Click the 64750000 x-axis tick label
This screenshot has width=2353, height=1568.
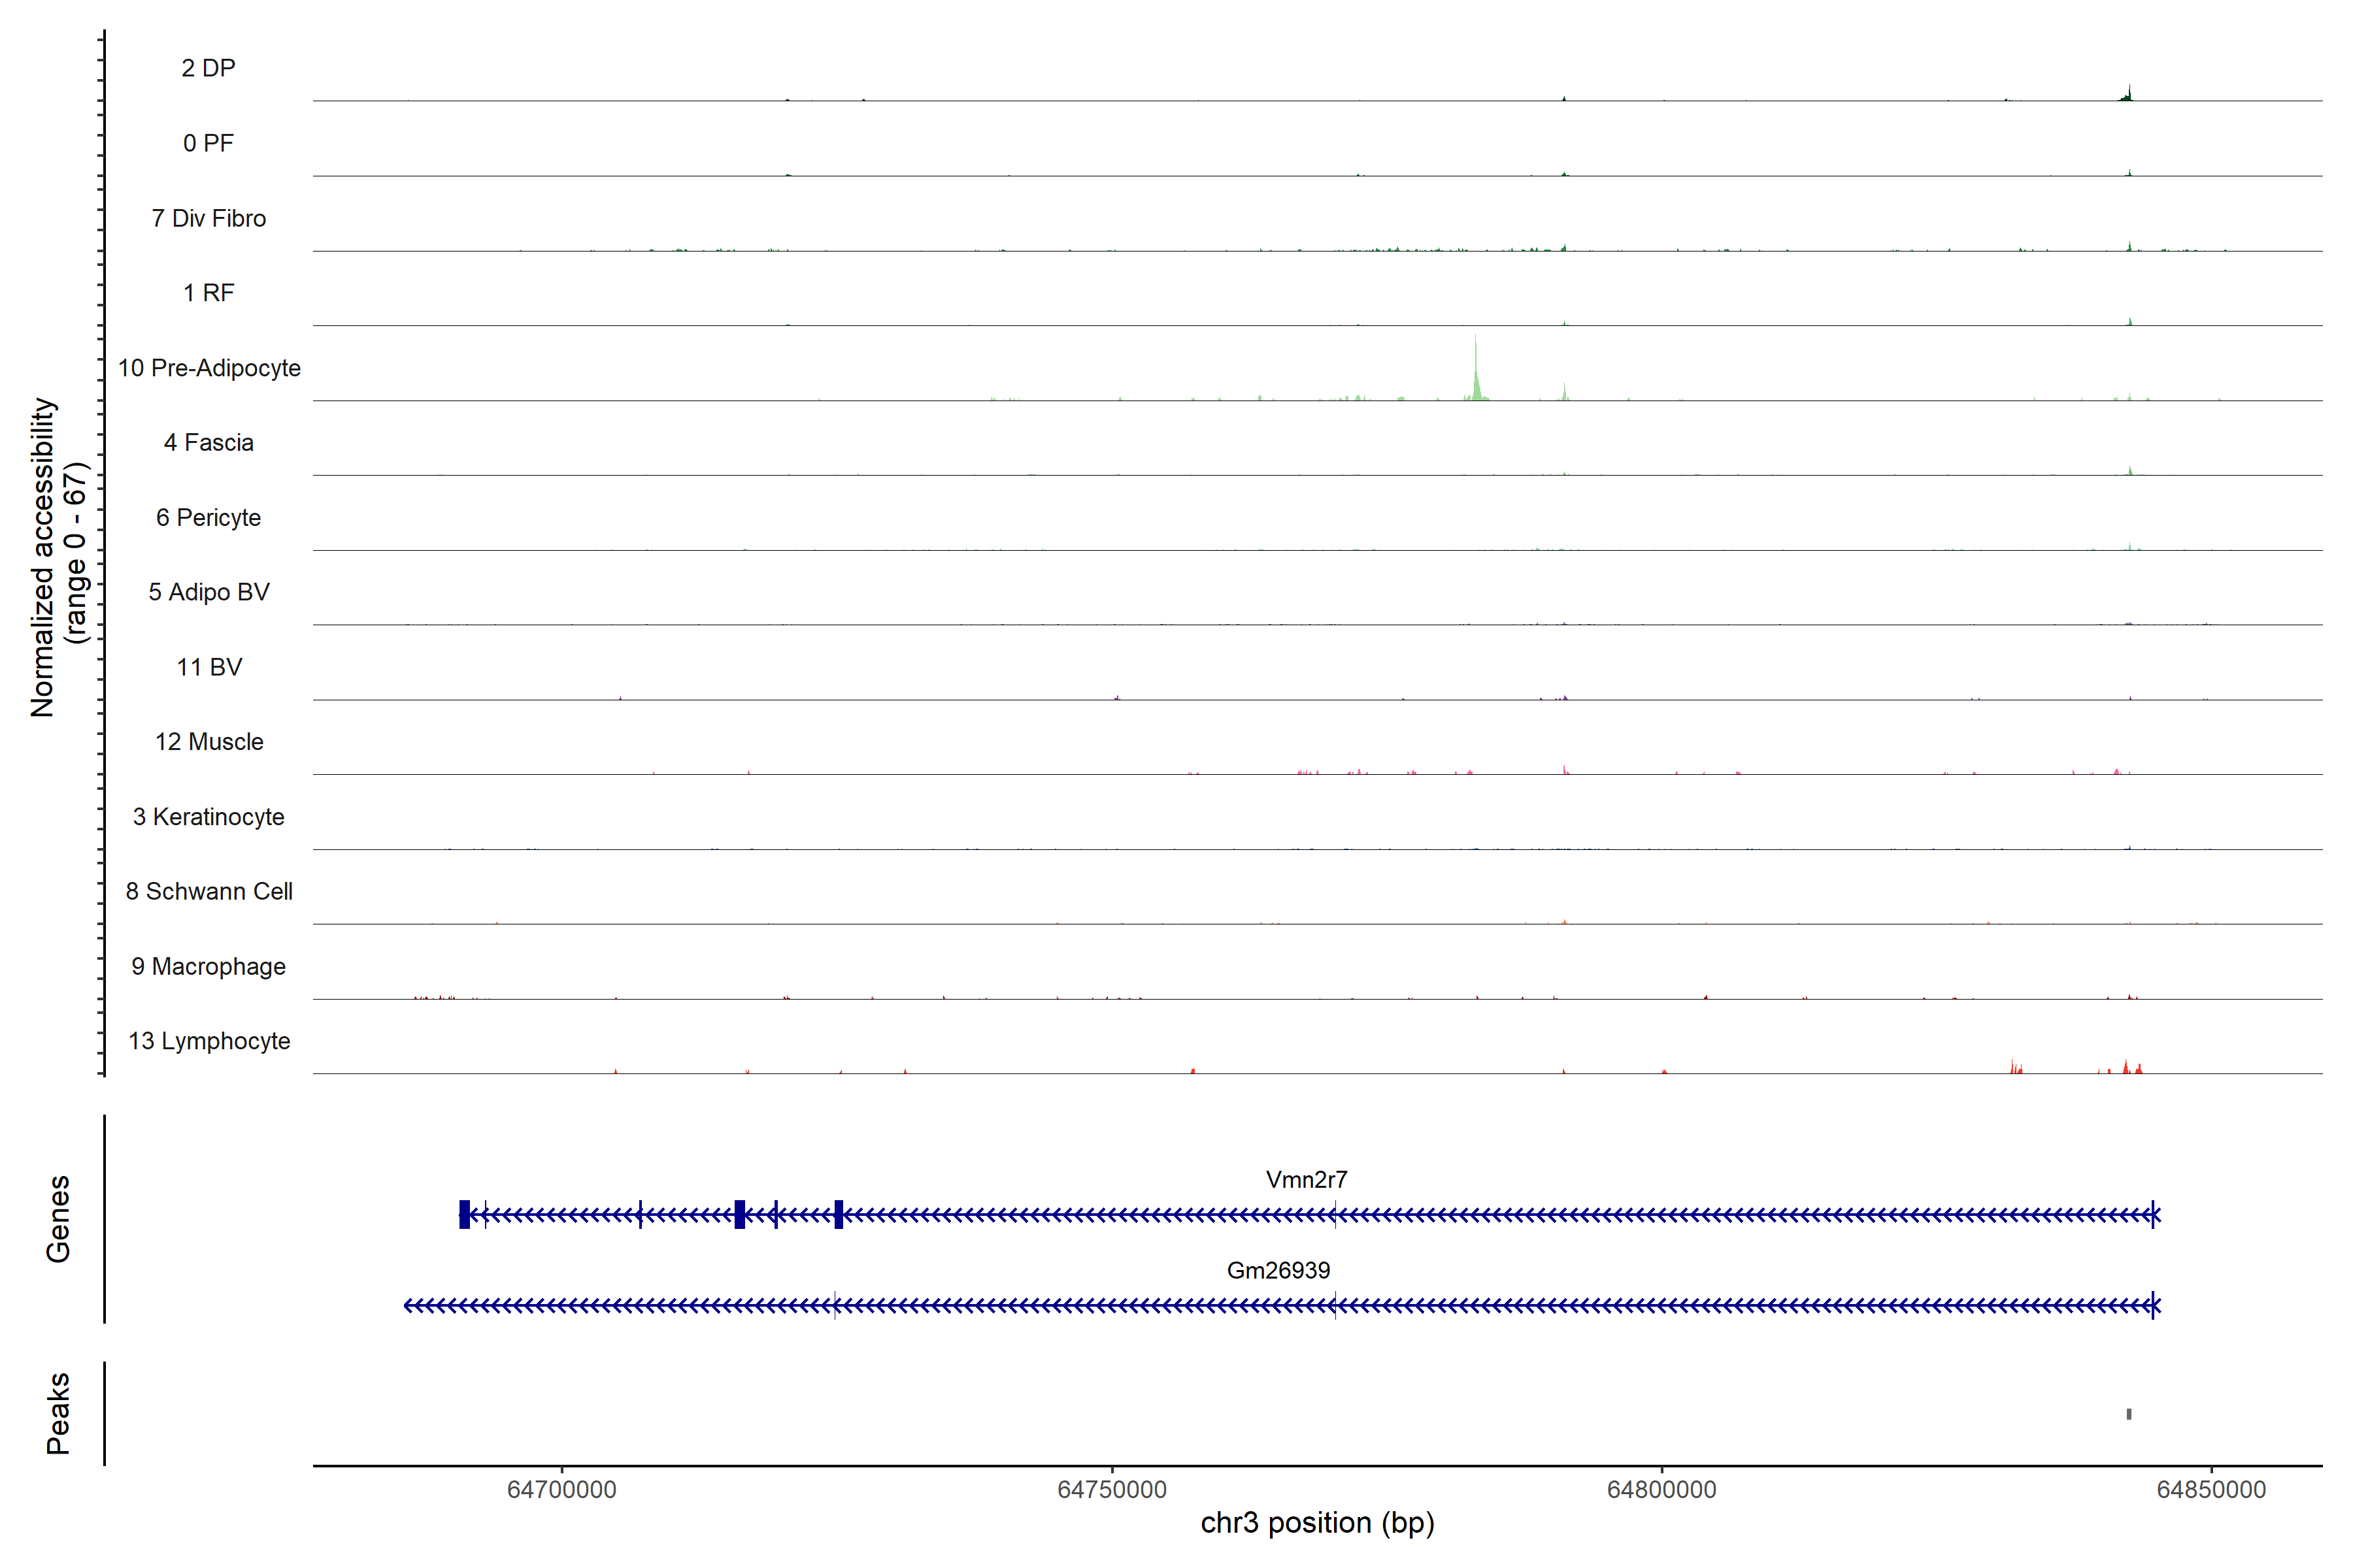click(1112, 1489)
